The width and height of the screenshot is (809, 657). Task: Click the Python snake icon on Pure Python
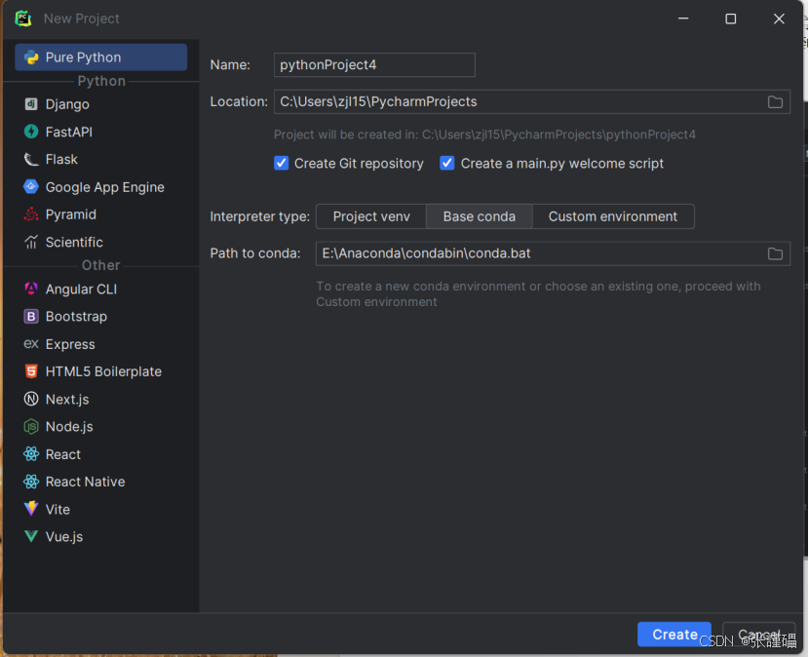coord(31,58)
